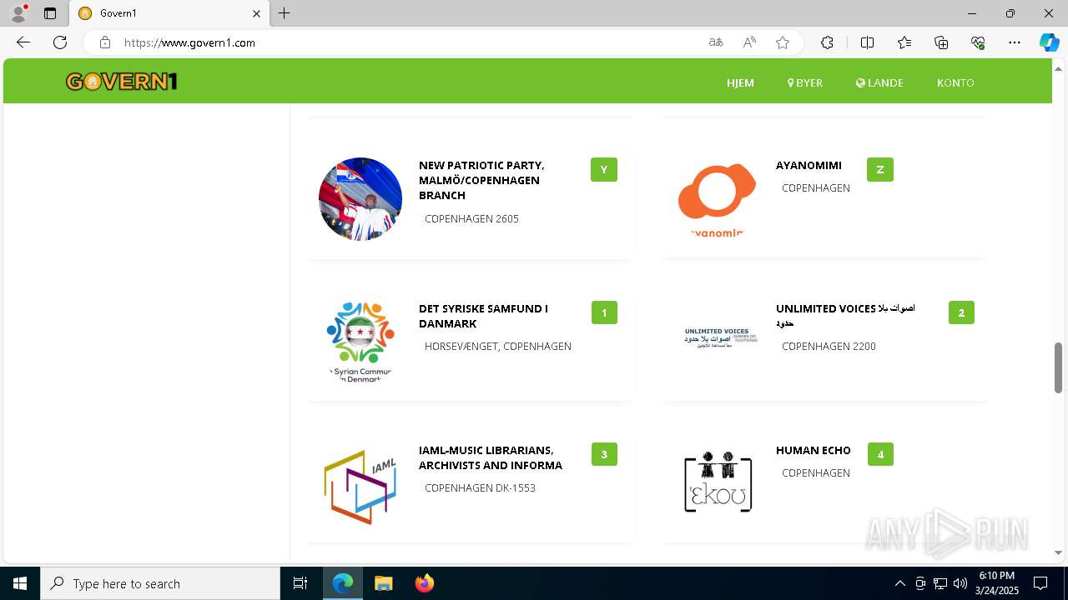Screen dimensions: 1068x600
Task: Click the green 3 badge
Action: (604, 454)
